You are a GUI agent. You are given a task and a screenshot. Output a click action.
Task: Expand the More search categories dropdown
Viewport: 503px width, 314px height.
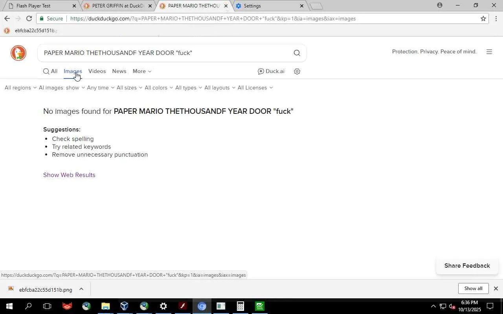(142, 71)
